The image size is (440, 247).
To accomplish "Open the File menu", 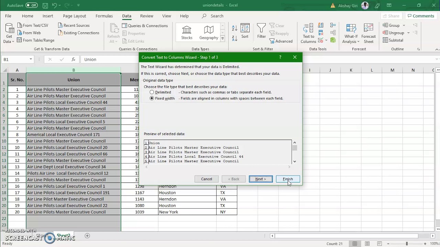I will point(8,16).
